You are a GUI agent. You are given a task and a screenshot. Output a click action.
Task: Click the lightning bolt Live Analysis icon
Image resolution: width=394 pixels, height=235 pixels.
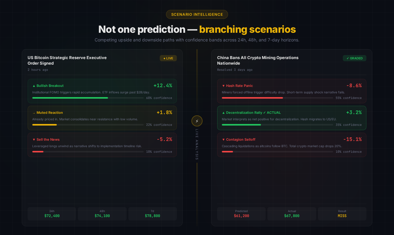tap(197, 121)
